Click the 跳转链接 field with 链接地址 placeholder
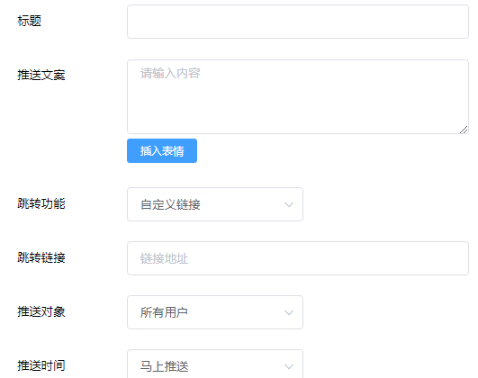Image resolution: width=478 pixels, height=378 pixels. [298, 258]
